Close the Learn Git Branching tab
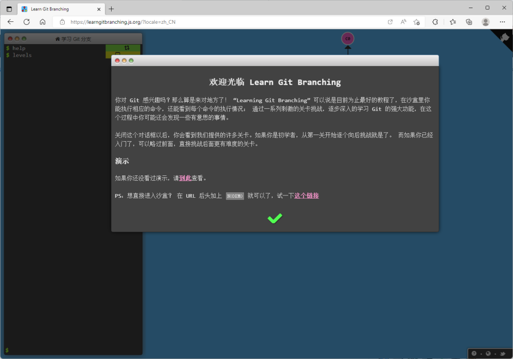This screenshot has height=359, width=513. [99, 9]
